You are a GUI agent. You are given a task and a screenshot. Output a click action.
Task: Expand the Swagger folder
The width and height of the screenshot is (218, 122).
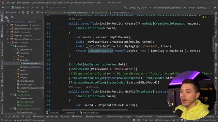[x=14, y=78]
